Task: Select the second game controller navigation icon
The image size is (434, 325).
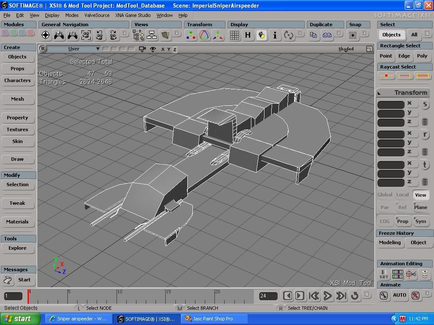Action: click(x=72, y=35)
